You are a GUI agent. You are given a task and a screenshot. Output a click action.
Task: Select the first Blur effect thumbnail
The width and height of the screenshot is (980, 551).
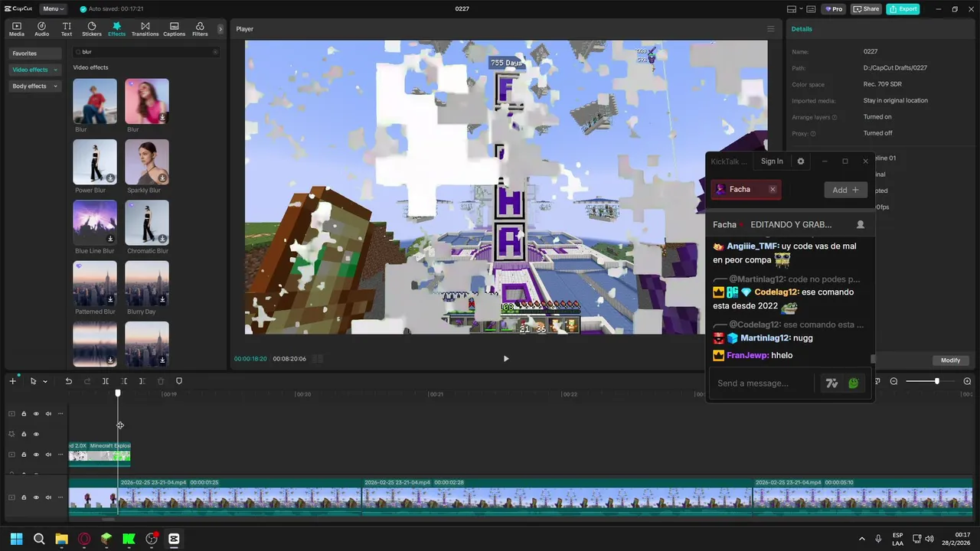(x=95, y=101)
